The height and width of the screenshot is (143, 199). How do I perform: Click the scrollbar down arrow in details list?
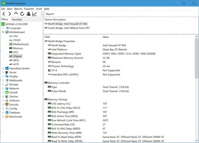coord(197,141)
